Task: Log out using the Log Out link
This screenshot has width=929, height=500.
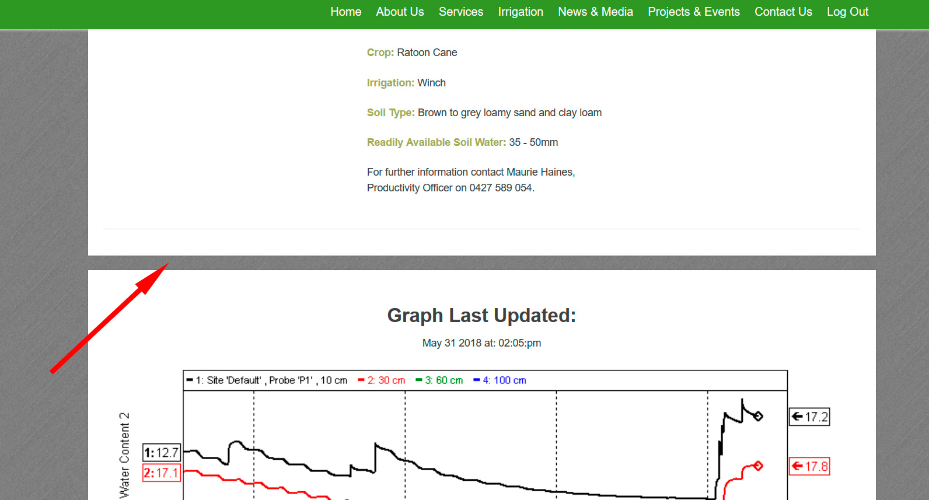Action: [x=847, y=12]
